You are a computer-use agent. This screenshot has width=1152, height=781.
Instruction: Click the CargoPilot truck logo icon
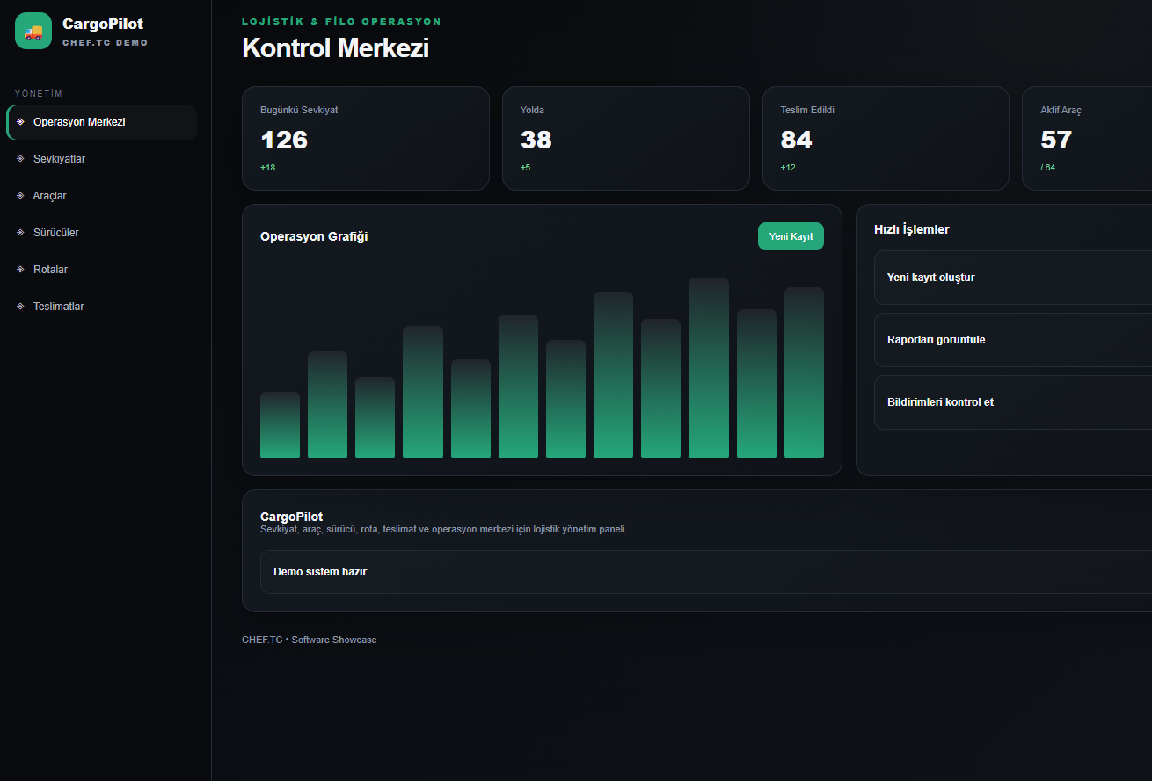[33, 31]
